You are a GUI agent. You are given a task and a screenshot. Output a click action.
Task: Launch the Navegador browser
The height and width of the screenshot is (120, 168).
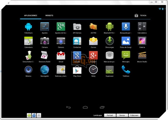45,70
